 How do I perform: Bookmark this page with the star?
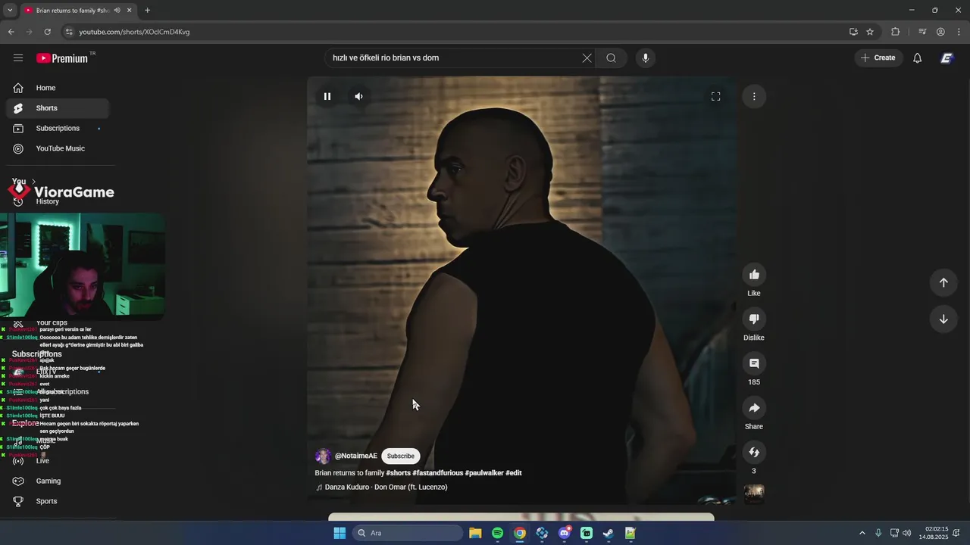pyautogui.click(x=870, y=32)
